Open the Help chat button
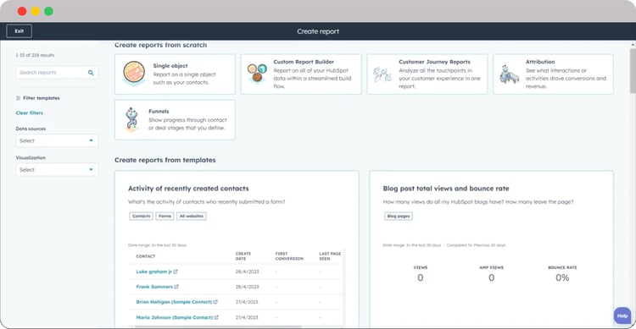 [622, 315]
